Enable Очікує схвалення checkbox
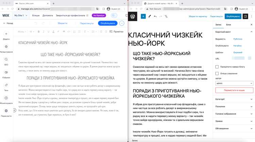The image size is (255, 142). point(217,74)
